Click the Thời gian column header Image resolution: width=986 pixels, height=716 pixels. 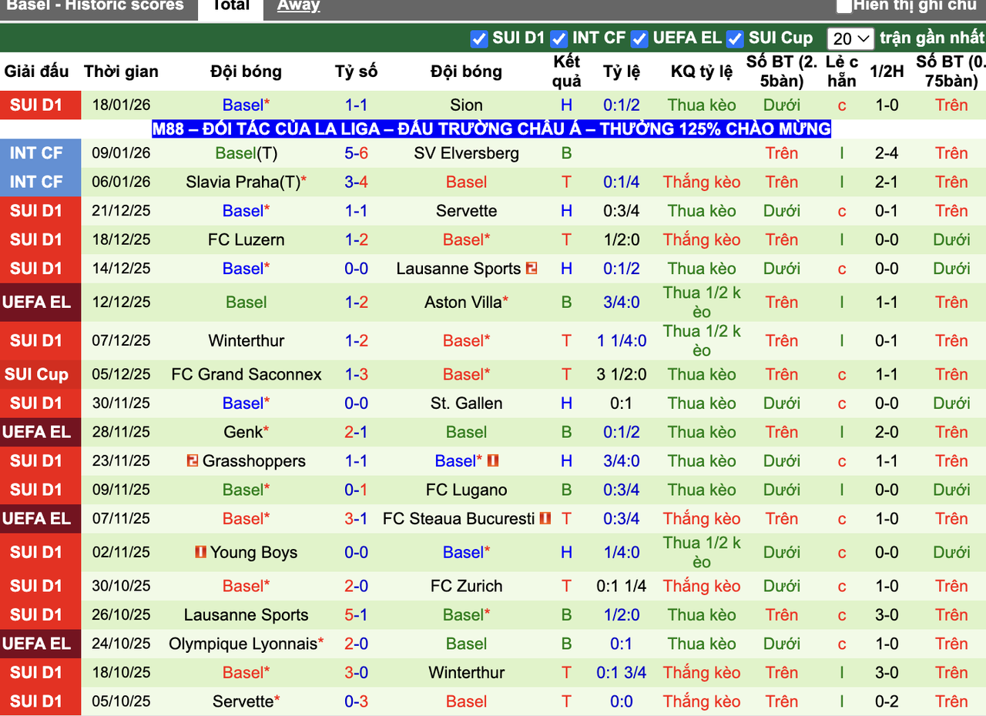(121, 72)
